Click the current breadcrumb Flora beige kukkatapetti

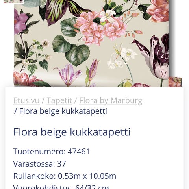pos(63,111)
